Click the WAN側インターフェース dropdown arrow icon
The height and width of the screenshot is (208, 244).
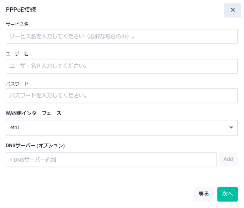[231, 128]
